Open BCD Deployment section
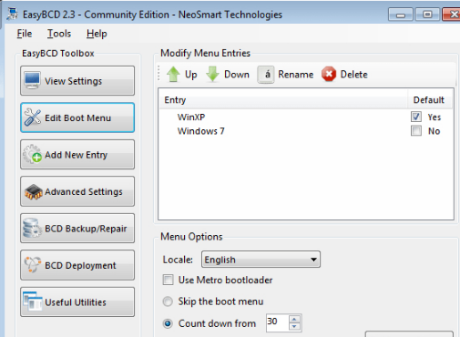 (x=77, y=265)
